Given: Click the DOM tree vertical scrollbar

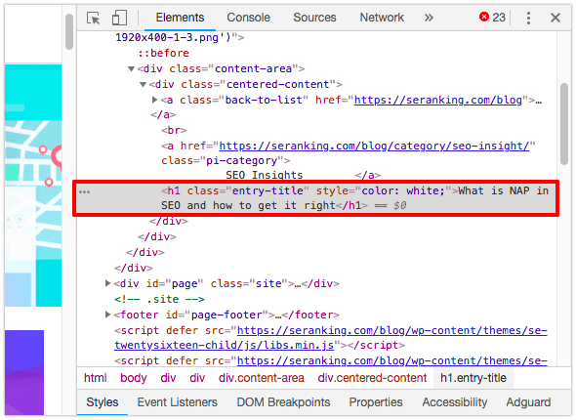Looking at the screenshot, I should click(564, 124).
